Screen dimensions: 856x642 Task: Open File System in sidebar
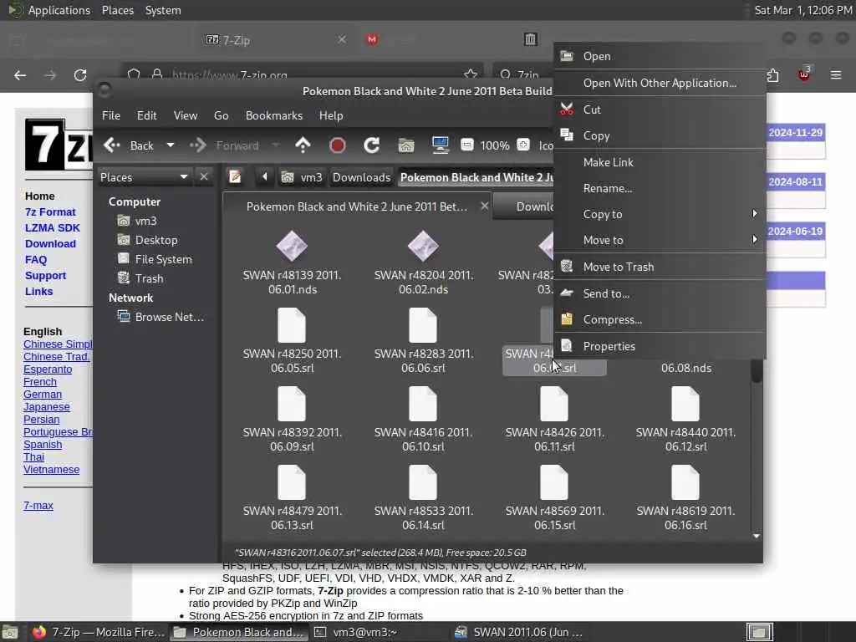[x=163, y=259]
